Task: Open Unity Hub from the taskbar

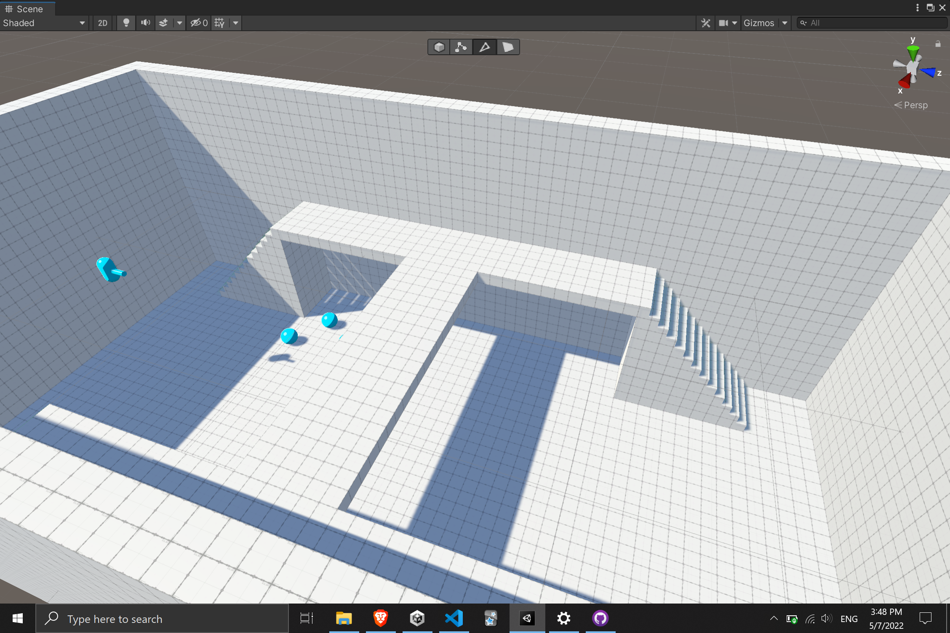Action: coord(417,618)
